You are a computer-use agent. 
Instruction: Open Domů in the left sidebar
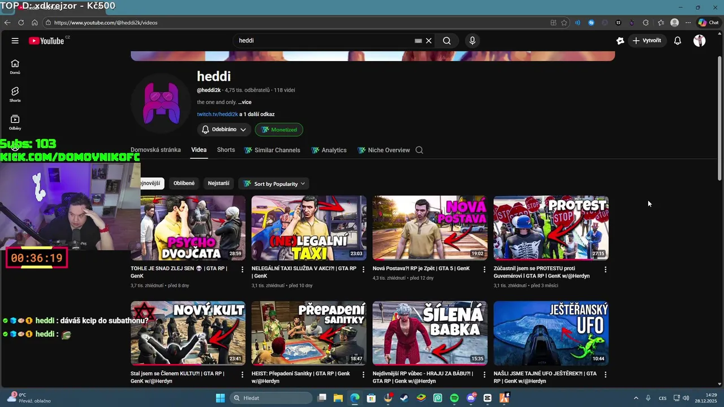click(15, 67)
